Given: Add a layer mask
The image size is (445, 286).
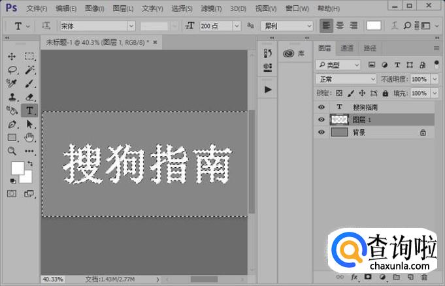Looking at the screenshot, I should click(368, 277).
